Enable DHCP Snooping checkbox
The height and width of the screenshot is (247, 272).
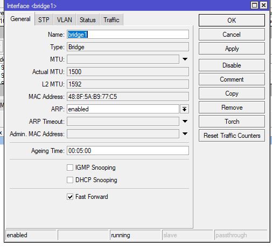click(70, 180)
